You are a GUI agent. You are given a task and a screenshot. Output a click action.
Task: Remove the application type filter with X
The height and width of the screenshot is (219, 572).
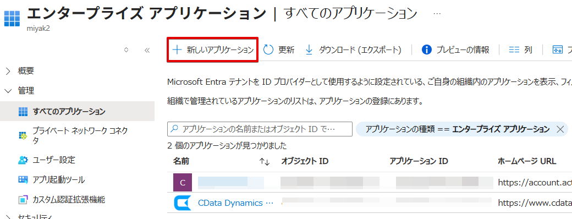pyautogui.click(x=560, y=129)
